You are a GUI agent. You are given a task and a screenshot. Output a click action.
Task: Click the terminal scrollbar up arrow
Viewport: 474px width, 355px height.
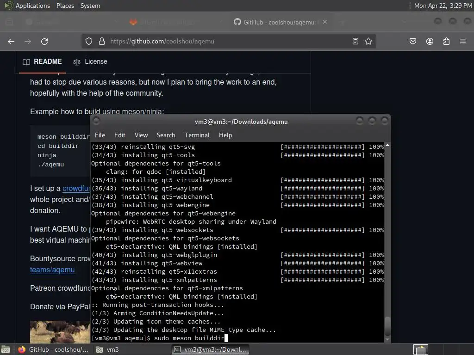tap(387, 146)
